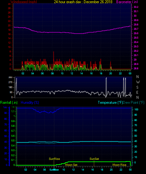
Task: Click the Moon Set marker label
Action: (71, 165)
